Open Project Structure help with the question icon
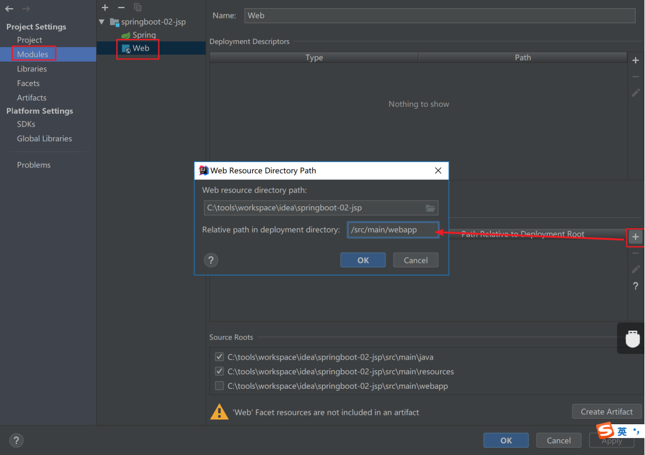Viewport: 645px width, 455px height. coord(16,440)
